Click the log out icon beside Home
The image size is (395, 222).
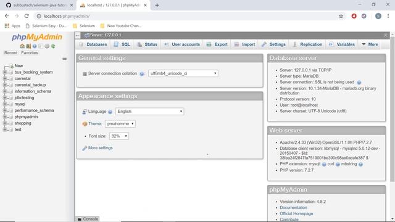pos(28,46)
